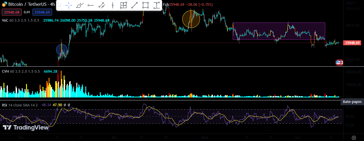Click the toolbar drag handle dots
The width and height of the screenshot is (364, 141).
coord(60,5)
